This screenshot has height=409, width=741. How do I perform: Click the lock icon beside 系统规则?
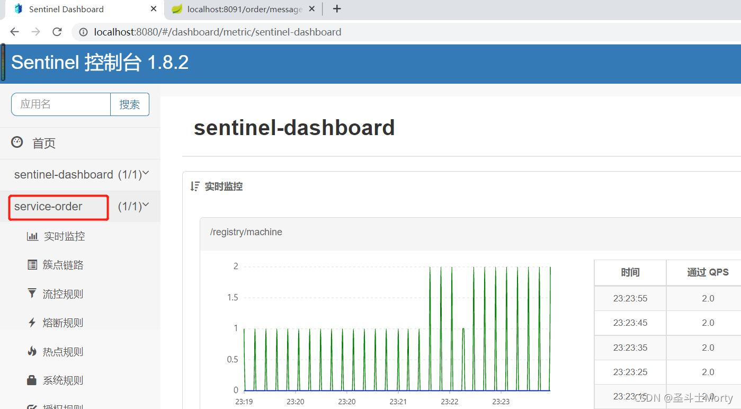(x=32, y=380)
